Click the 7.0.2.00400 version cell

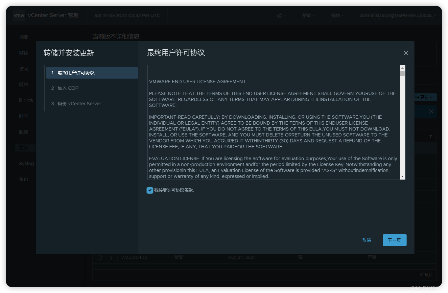(134, 257)
